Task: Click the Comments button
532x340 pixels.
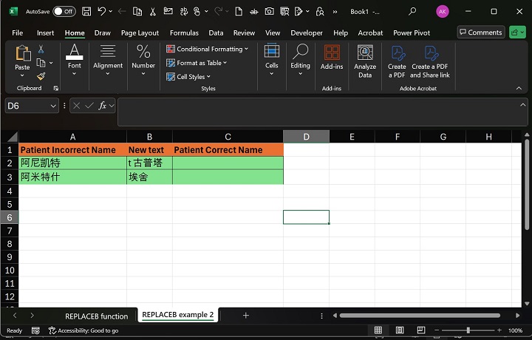Action: pos(480,33)
